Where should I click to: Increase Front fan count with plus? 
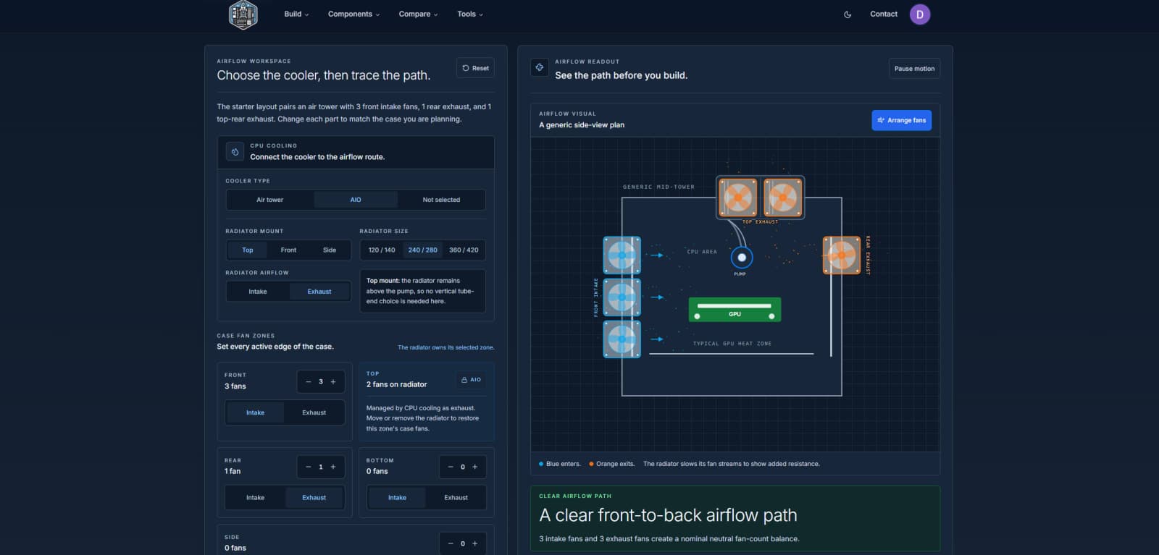coord(333,382)
